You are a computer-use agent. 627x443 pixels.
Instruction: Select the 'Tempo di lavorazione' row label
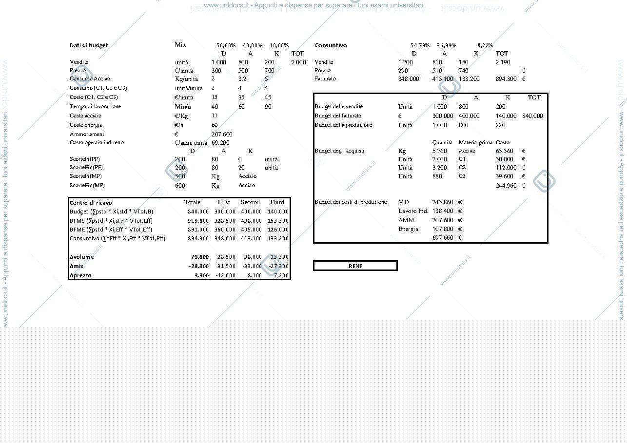coord(96,106)
